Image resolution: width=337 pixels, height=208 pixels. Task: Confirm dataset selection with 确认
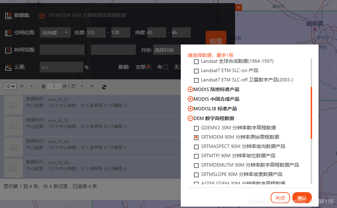302,198
